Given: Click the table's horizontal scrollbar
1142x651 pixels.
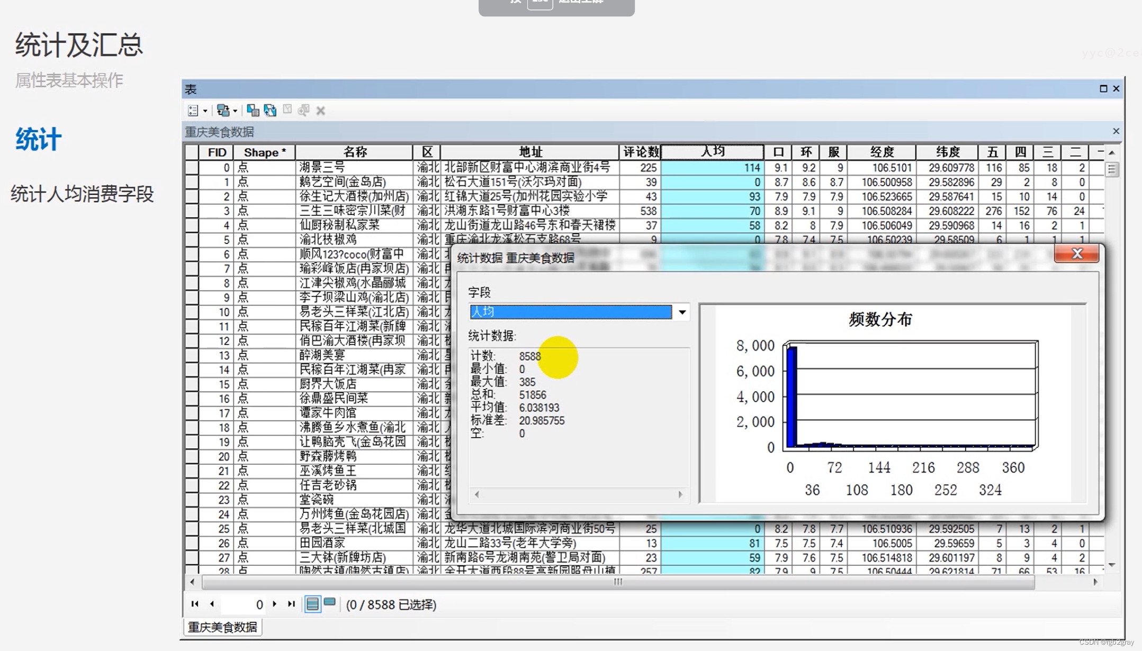Looking at the screenshot, I should [617, 582].
